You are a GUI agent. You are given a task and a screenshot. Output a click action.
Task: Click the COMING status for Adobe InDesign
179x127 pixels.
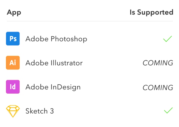point(158,88)
